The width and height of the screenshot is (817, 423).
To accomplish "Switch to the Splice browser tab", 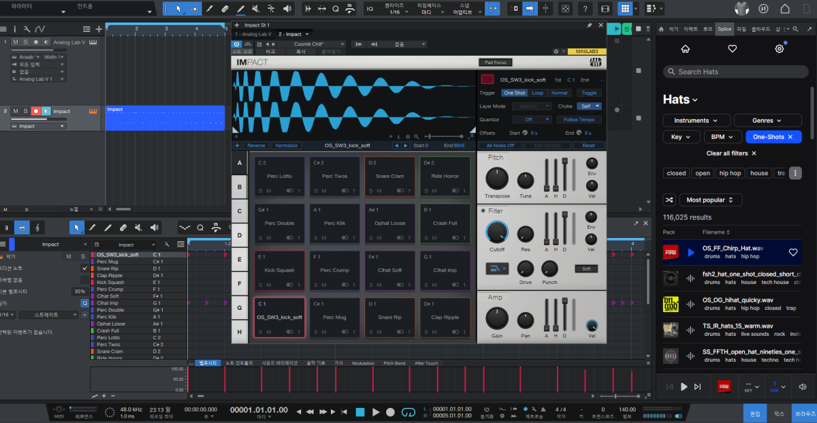I will [724, 30].
